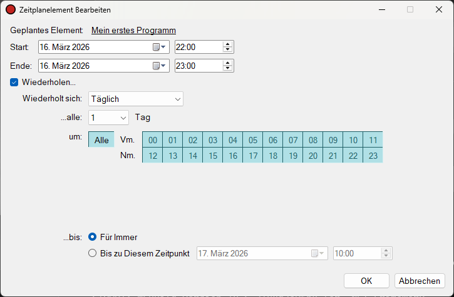Increase the Start time with up arrow
The width and height of the screenshot is (454, 297).
(x=227, y=44)
